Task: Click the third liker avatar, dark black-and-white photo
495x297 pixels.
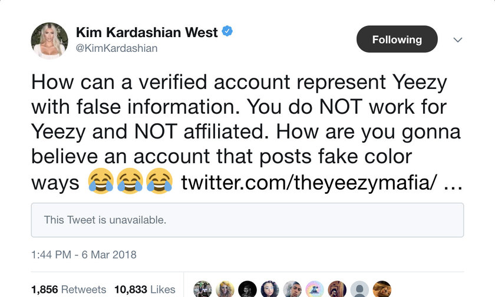Action: 247,289
